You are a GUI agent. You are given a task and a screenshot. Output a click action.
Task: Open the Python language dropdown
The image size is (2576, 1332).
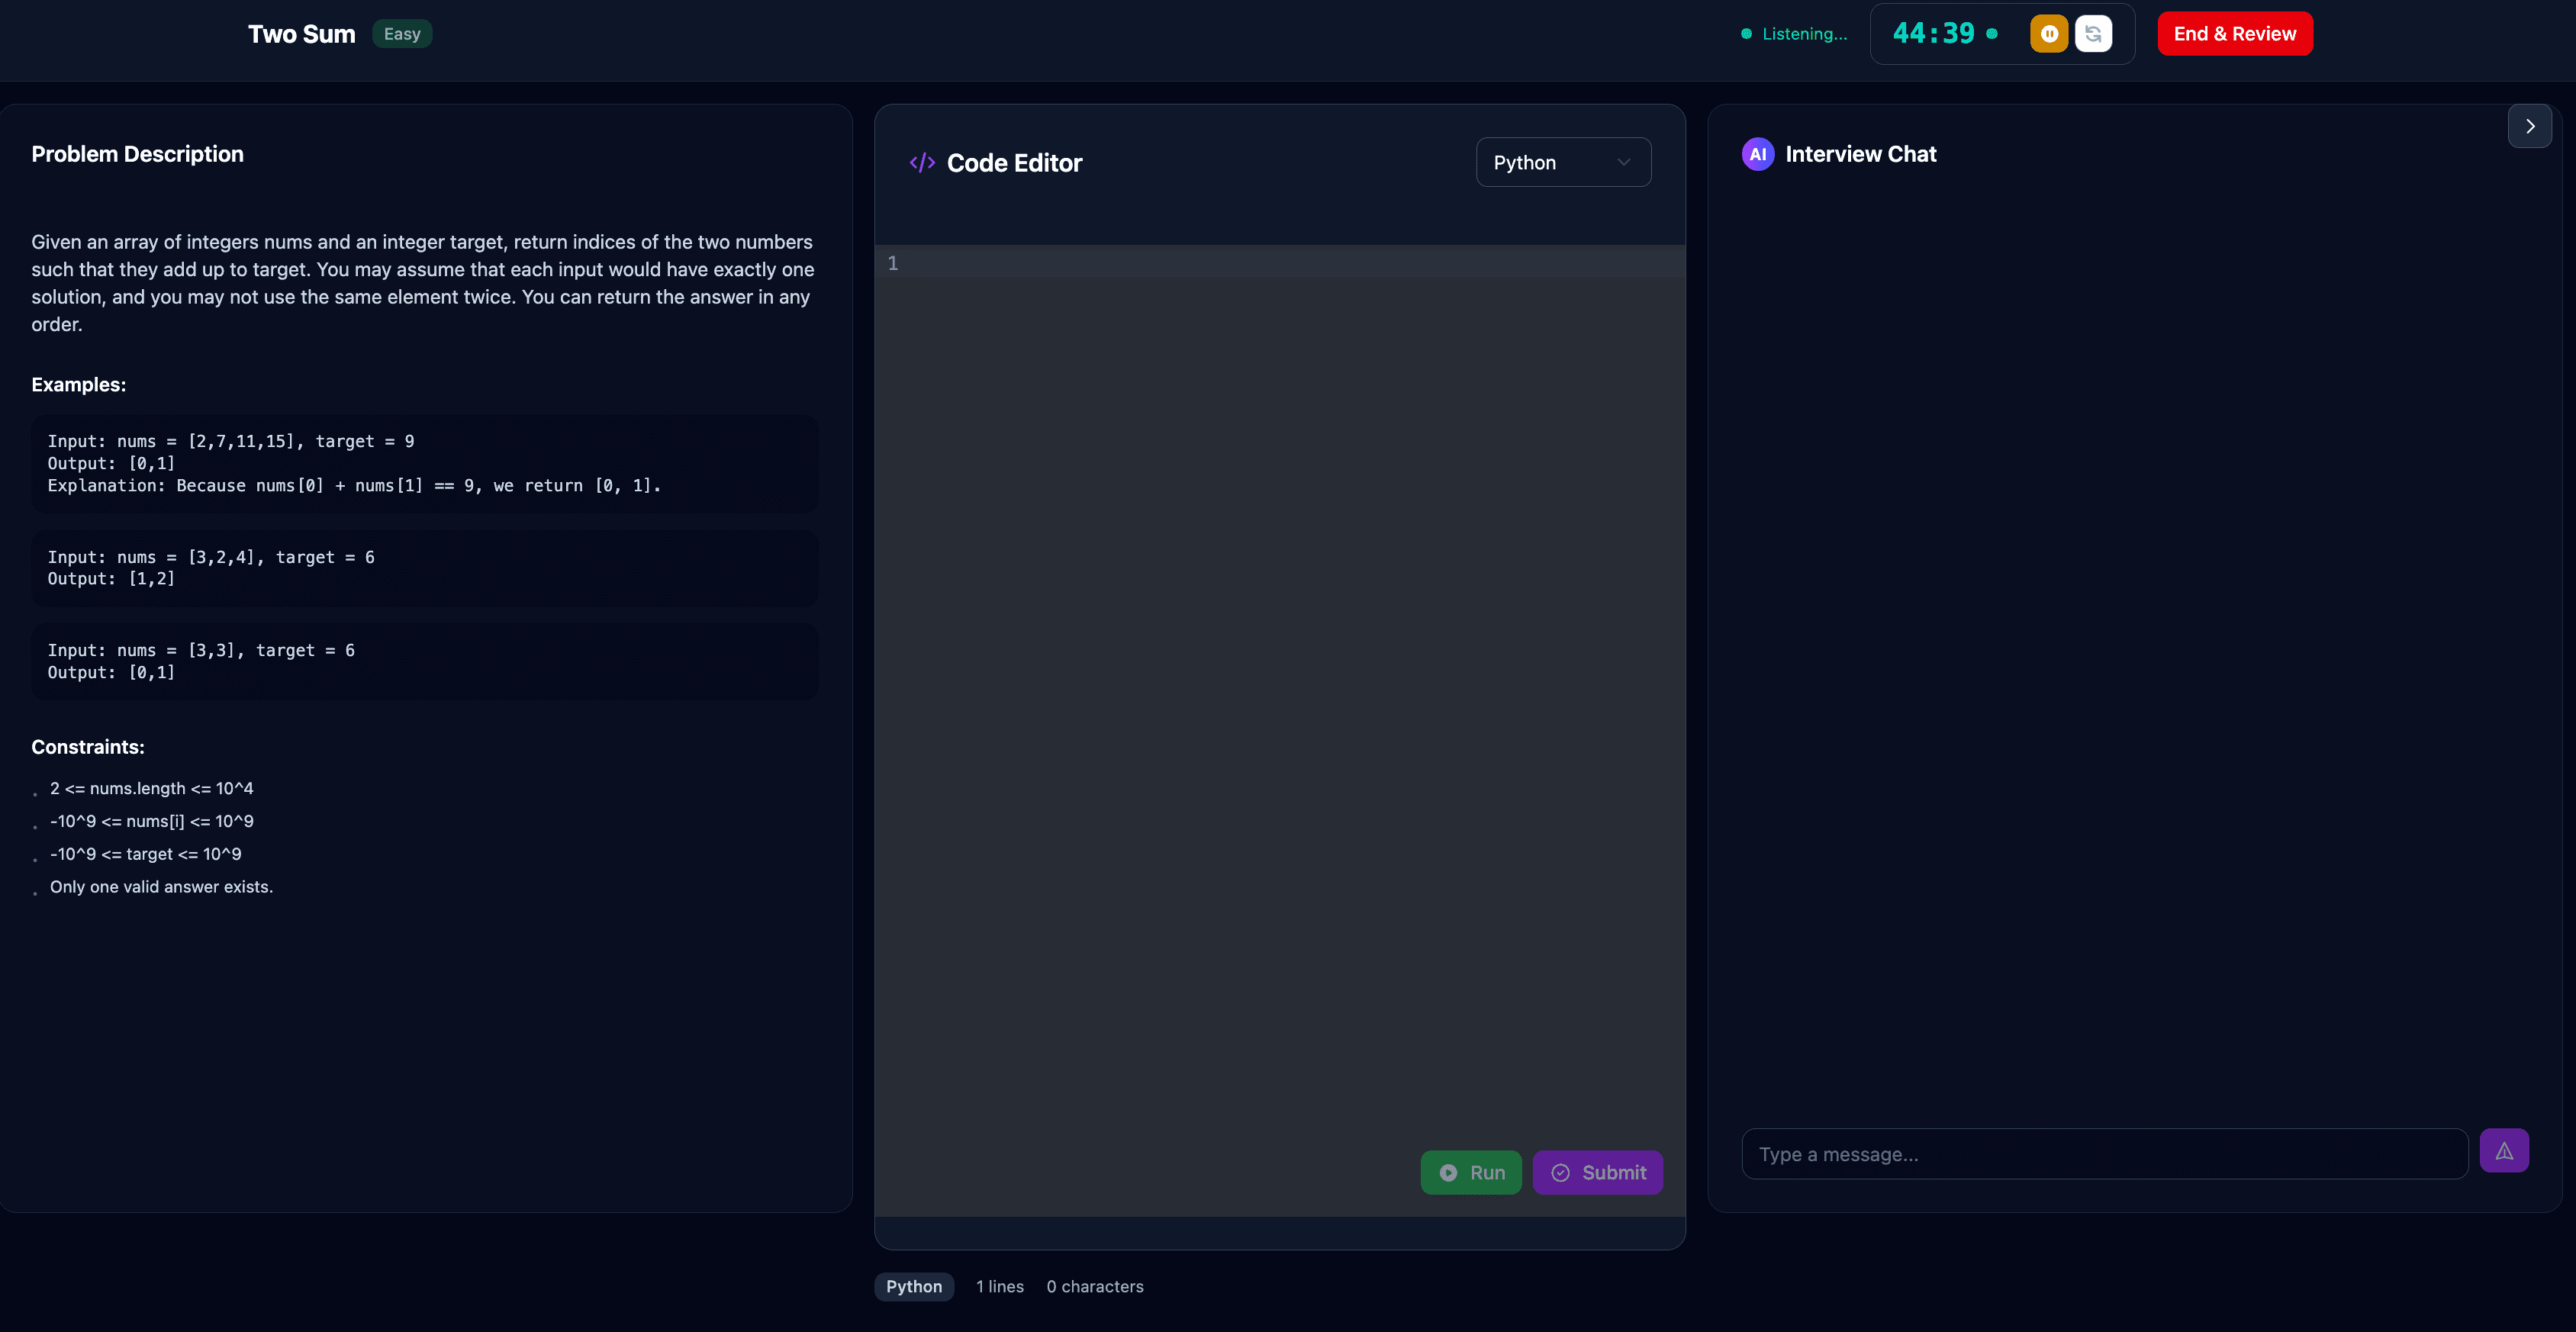[1561, 163]
